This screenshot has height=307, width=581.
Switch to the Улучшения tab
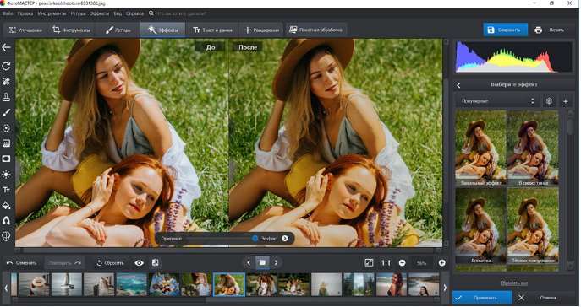tap(25, 30)
